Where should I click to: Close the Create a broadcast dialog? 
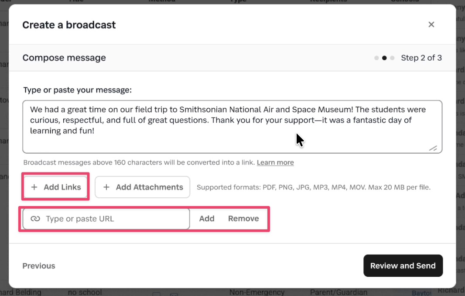(431, 24)
